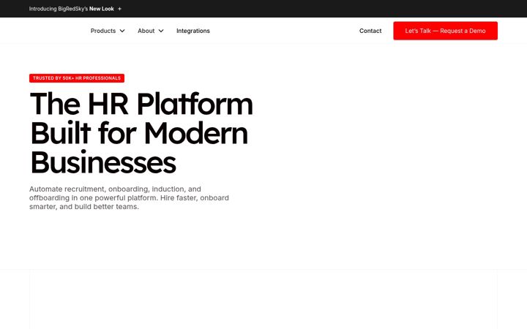Expand the About chevron arrow

tap(161, 31)
